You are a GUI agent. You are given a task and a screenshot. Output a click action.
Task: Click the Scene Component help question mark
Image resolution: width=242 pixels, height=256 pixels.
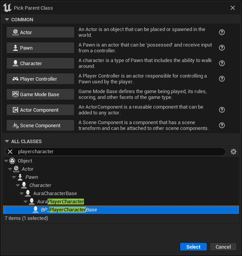[x=222, y=125]
